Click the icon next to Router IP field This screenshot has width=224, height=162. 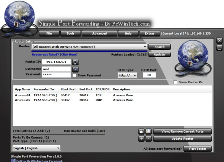tap(75, 62)
